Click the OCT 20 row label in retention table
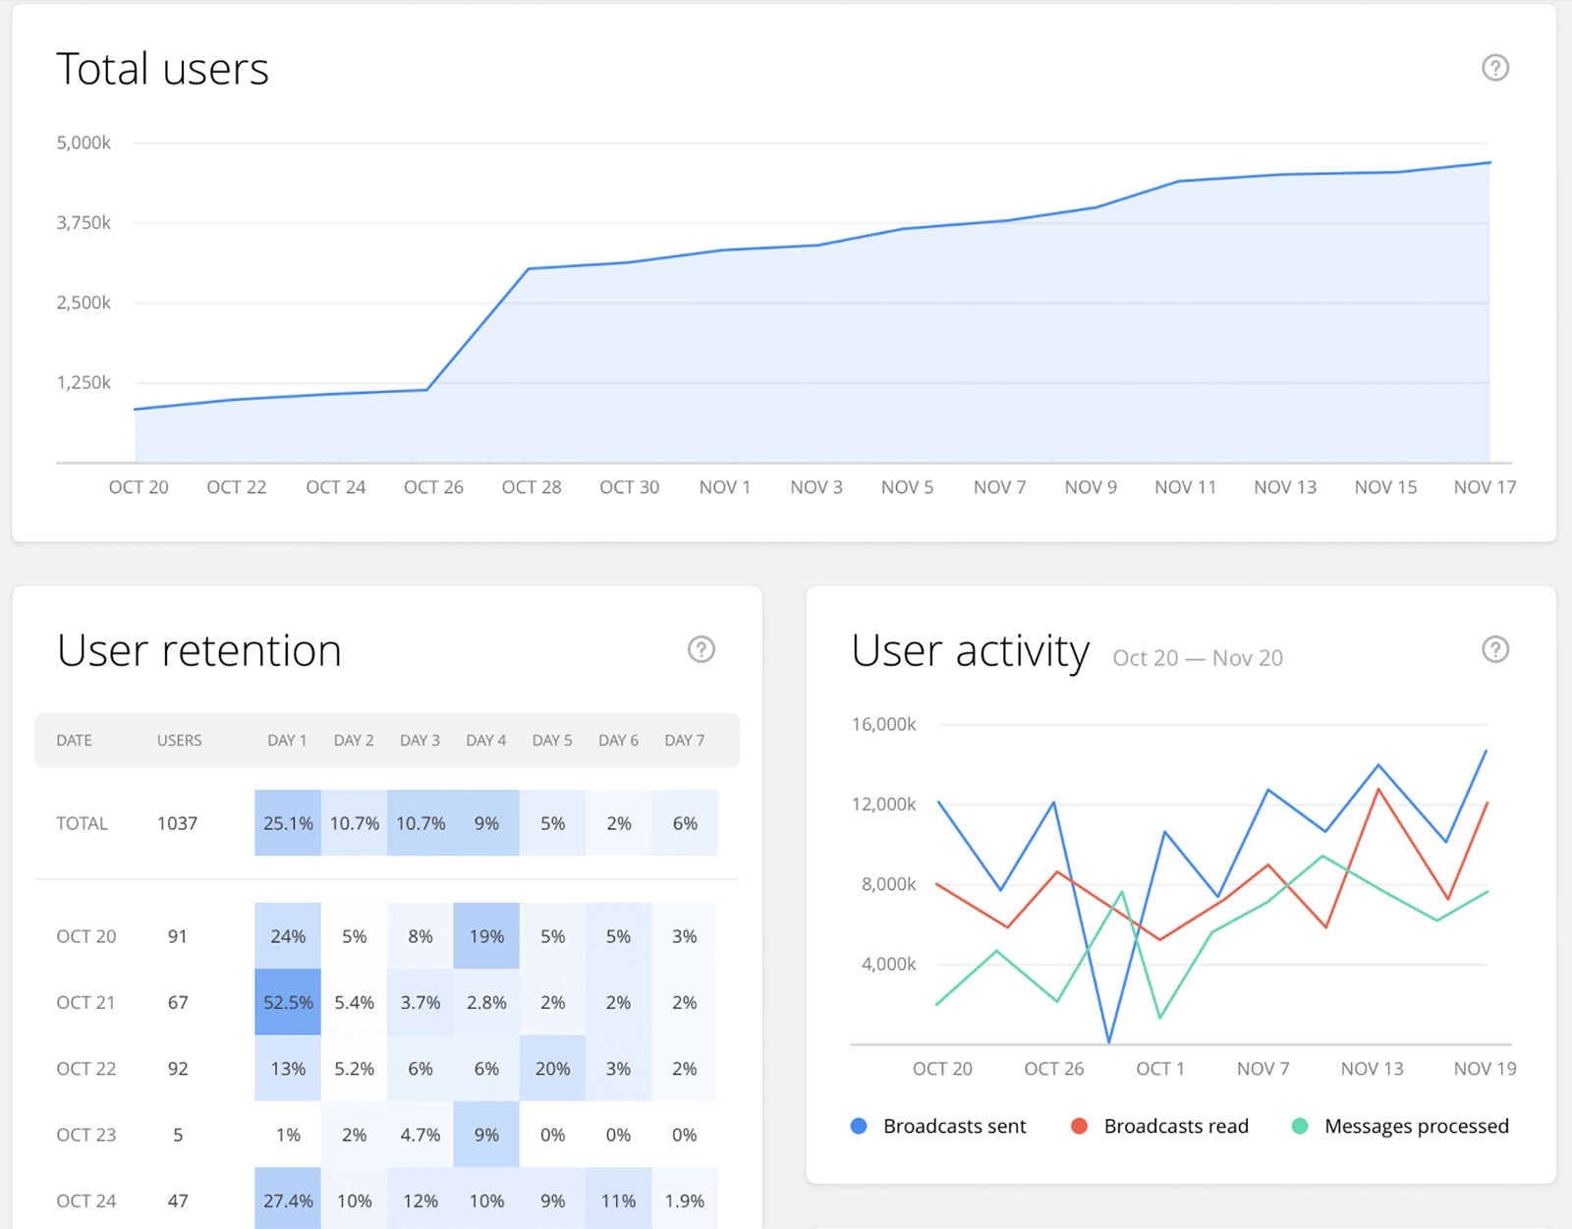Image resolution: width=1572 pixels, height=1229 pixels. [x=85, y=936]
